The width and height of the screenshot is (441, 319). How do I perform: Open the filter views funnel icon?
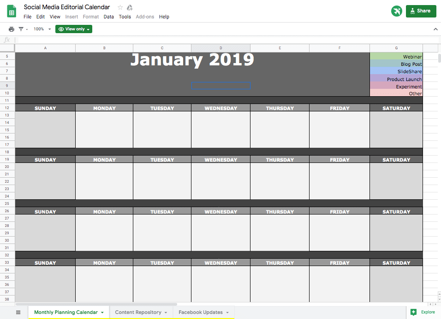point(21,29)
